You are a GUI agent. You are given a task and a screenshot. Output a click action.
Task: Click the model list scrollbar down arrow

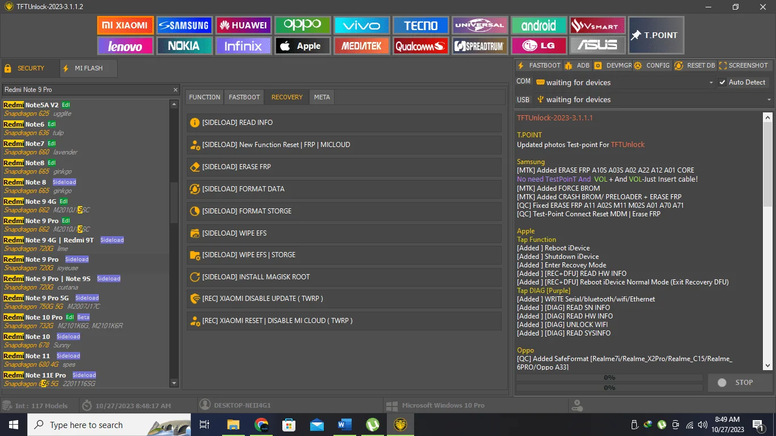[174, 383]
